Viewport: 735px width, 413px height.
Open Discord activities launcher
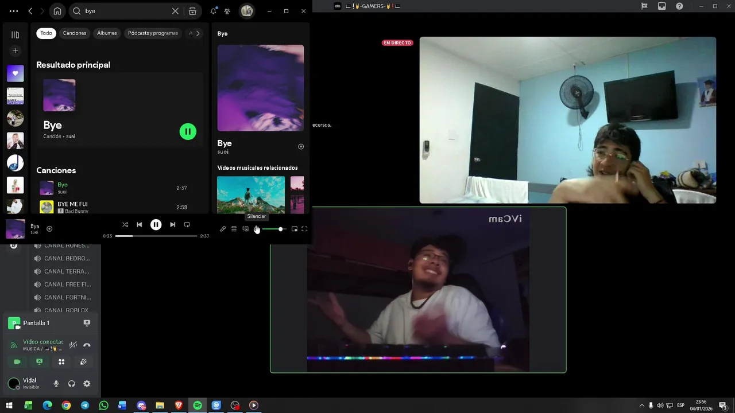pos(61,362)
